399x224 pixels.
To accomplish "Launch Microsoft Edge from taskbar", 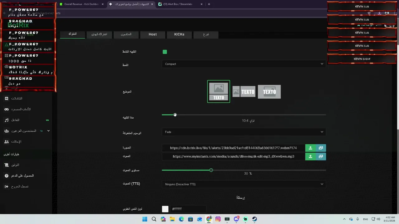I will pos(181,219).
